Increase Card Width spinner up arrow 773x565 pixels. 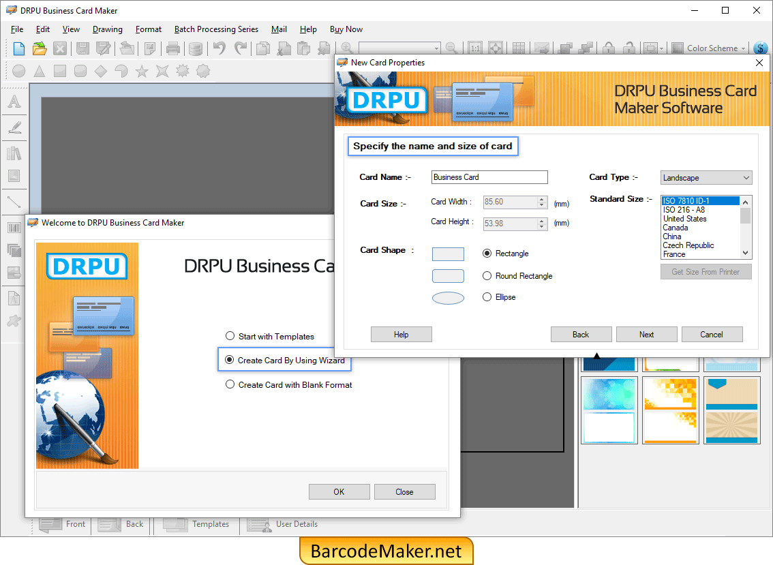click(542, 199)
